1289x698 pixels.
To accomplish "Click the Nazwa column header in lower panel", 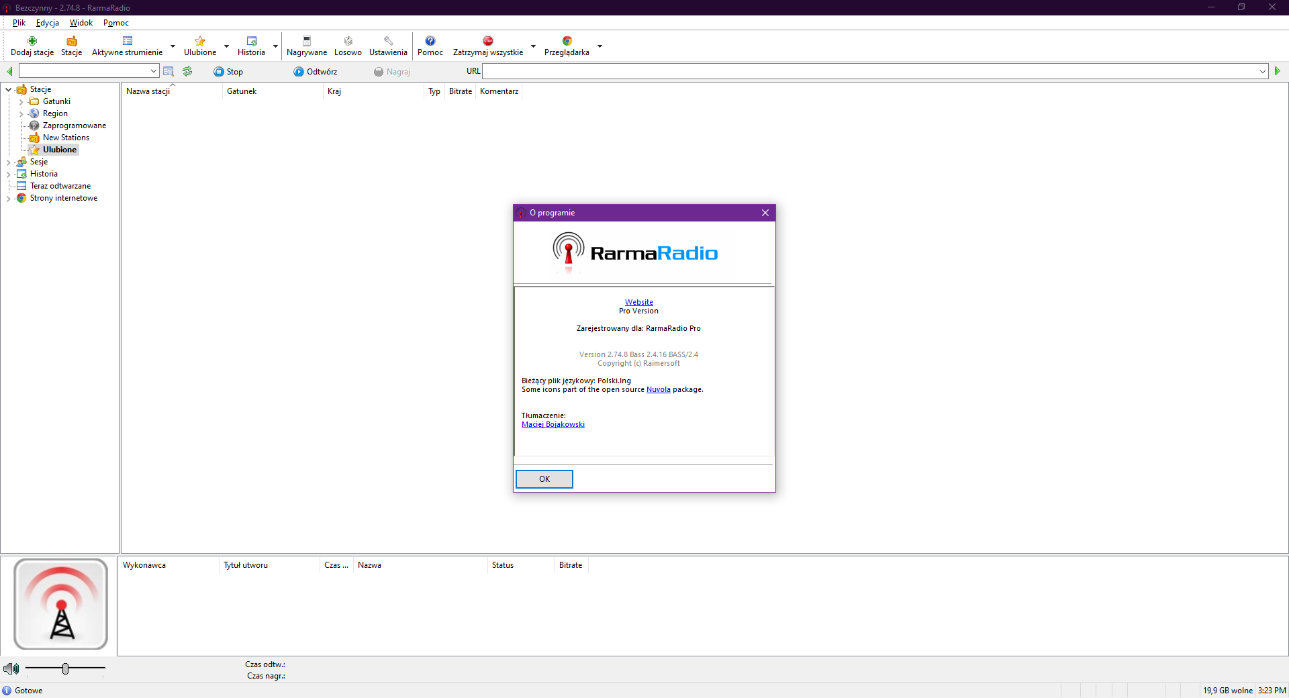I will 420,565.
